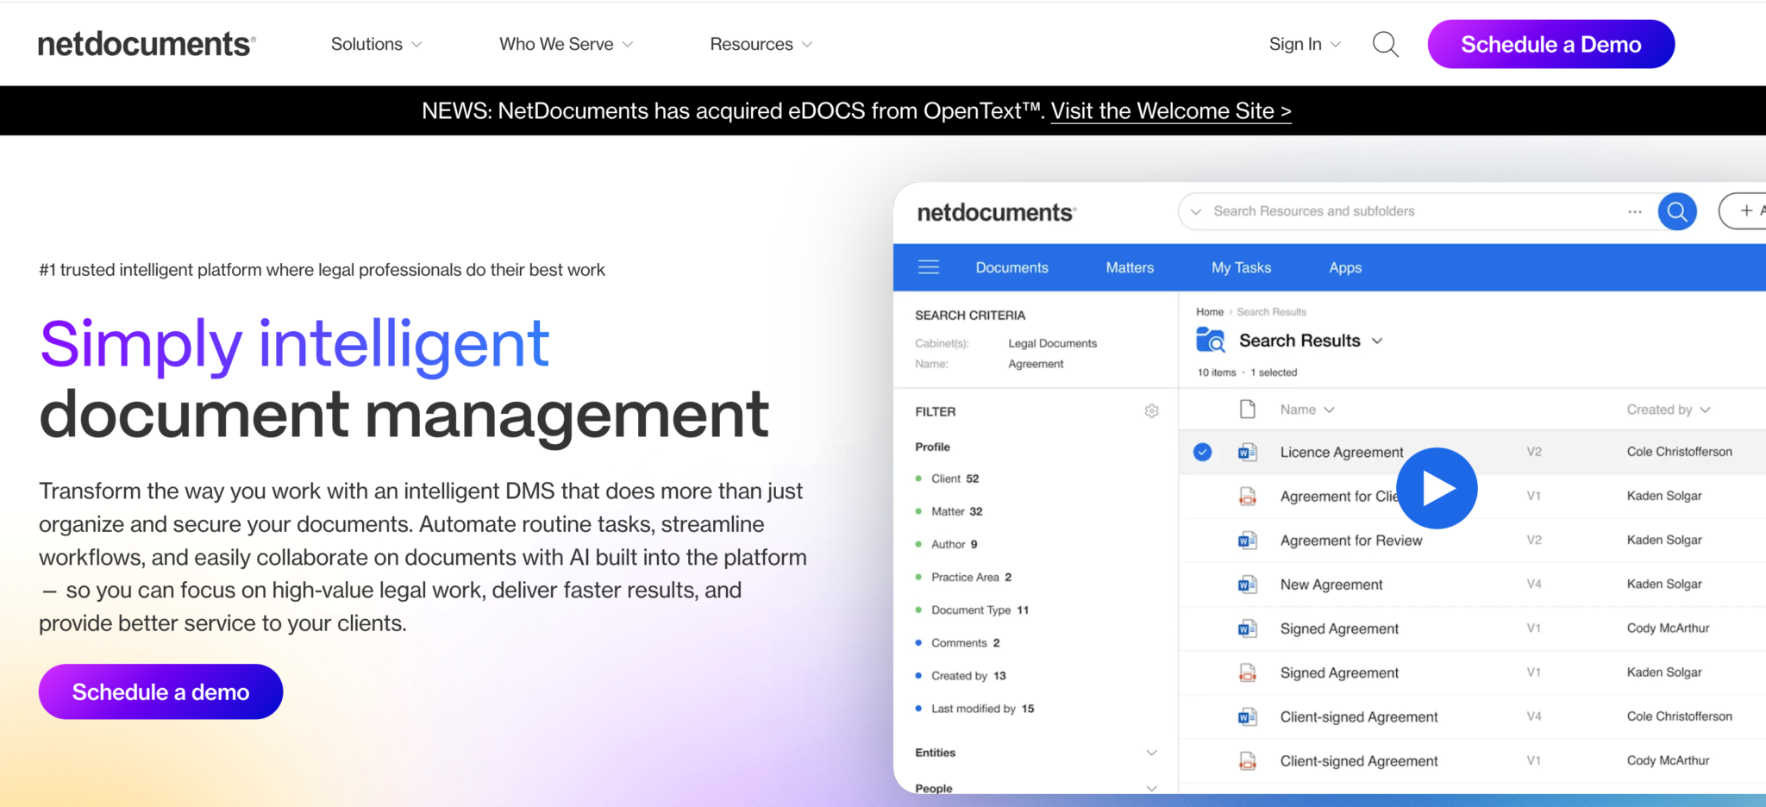This screenshot has width=1766, height=807.
Task: Click the three-dots icon in the search field
Action: click(x=1635, y=211)
